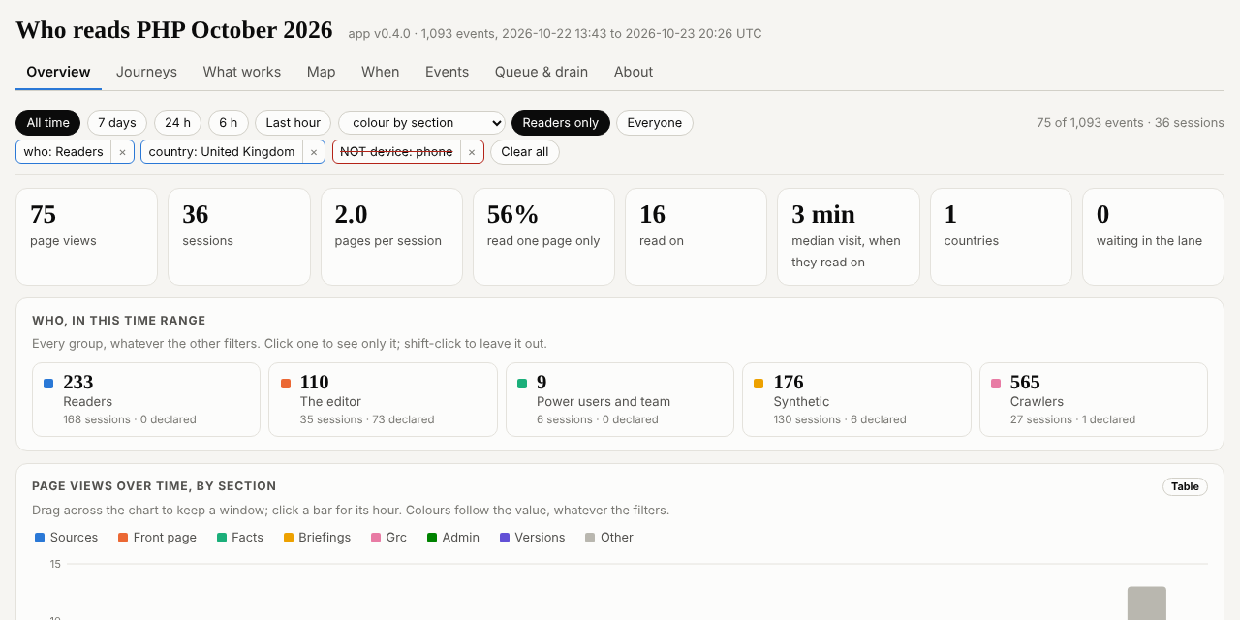Screen dimensions: 1240x620
Task: Show the chart as Table
Action: [1185, 486]
